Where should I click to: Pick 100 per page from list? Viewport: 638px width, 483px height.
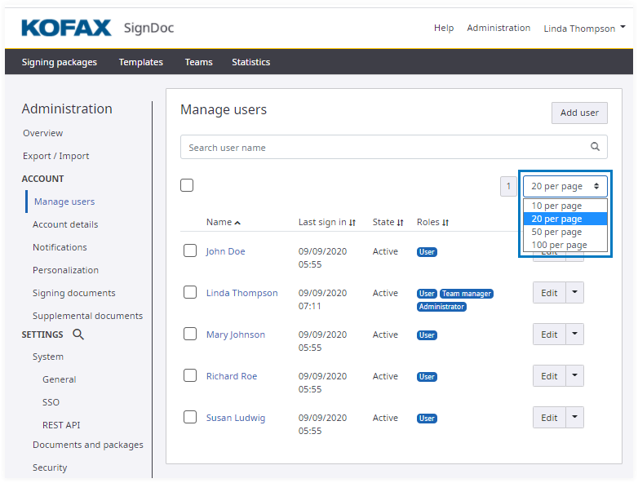tap(559, 245)
